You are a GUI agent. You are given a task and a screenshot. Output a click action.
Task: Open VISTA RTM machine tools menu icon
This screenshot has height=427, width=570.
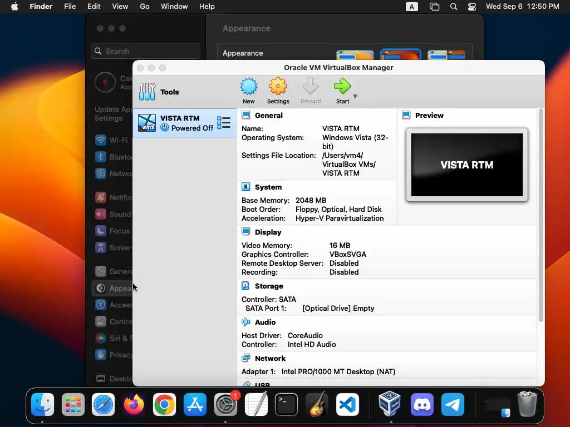tap(224, 123)
